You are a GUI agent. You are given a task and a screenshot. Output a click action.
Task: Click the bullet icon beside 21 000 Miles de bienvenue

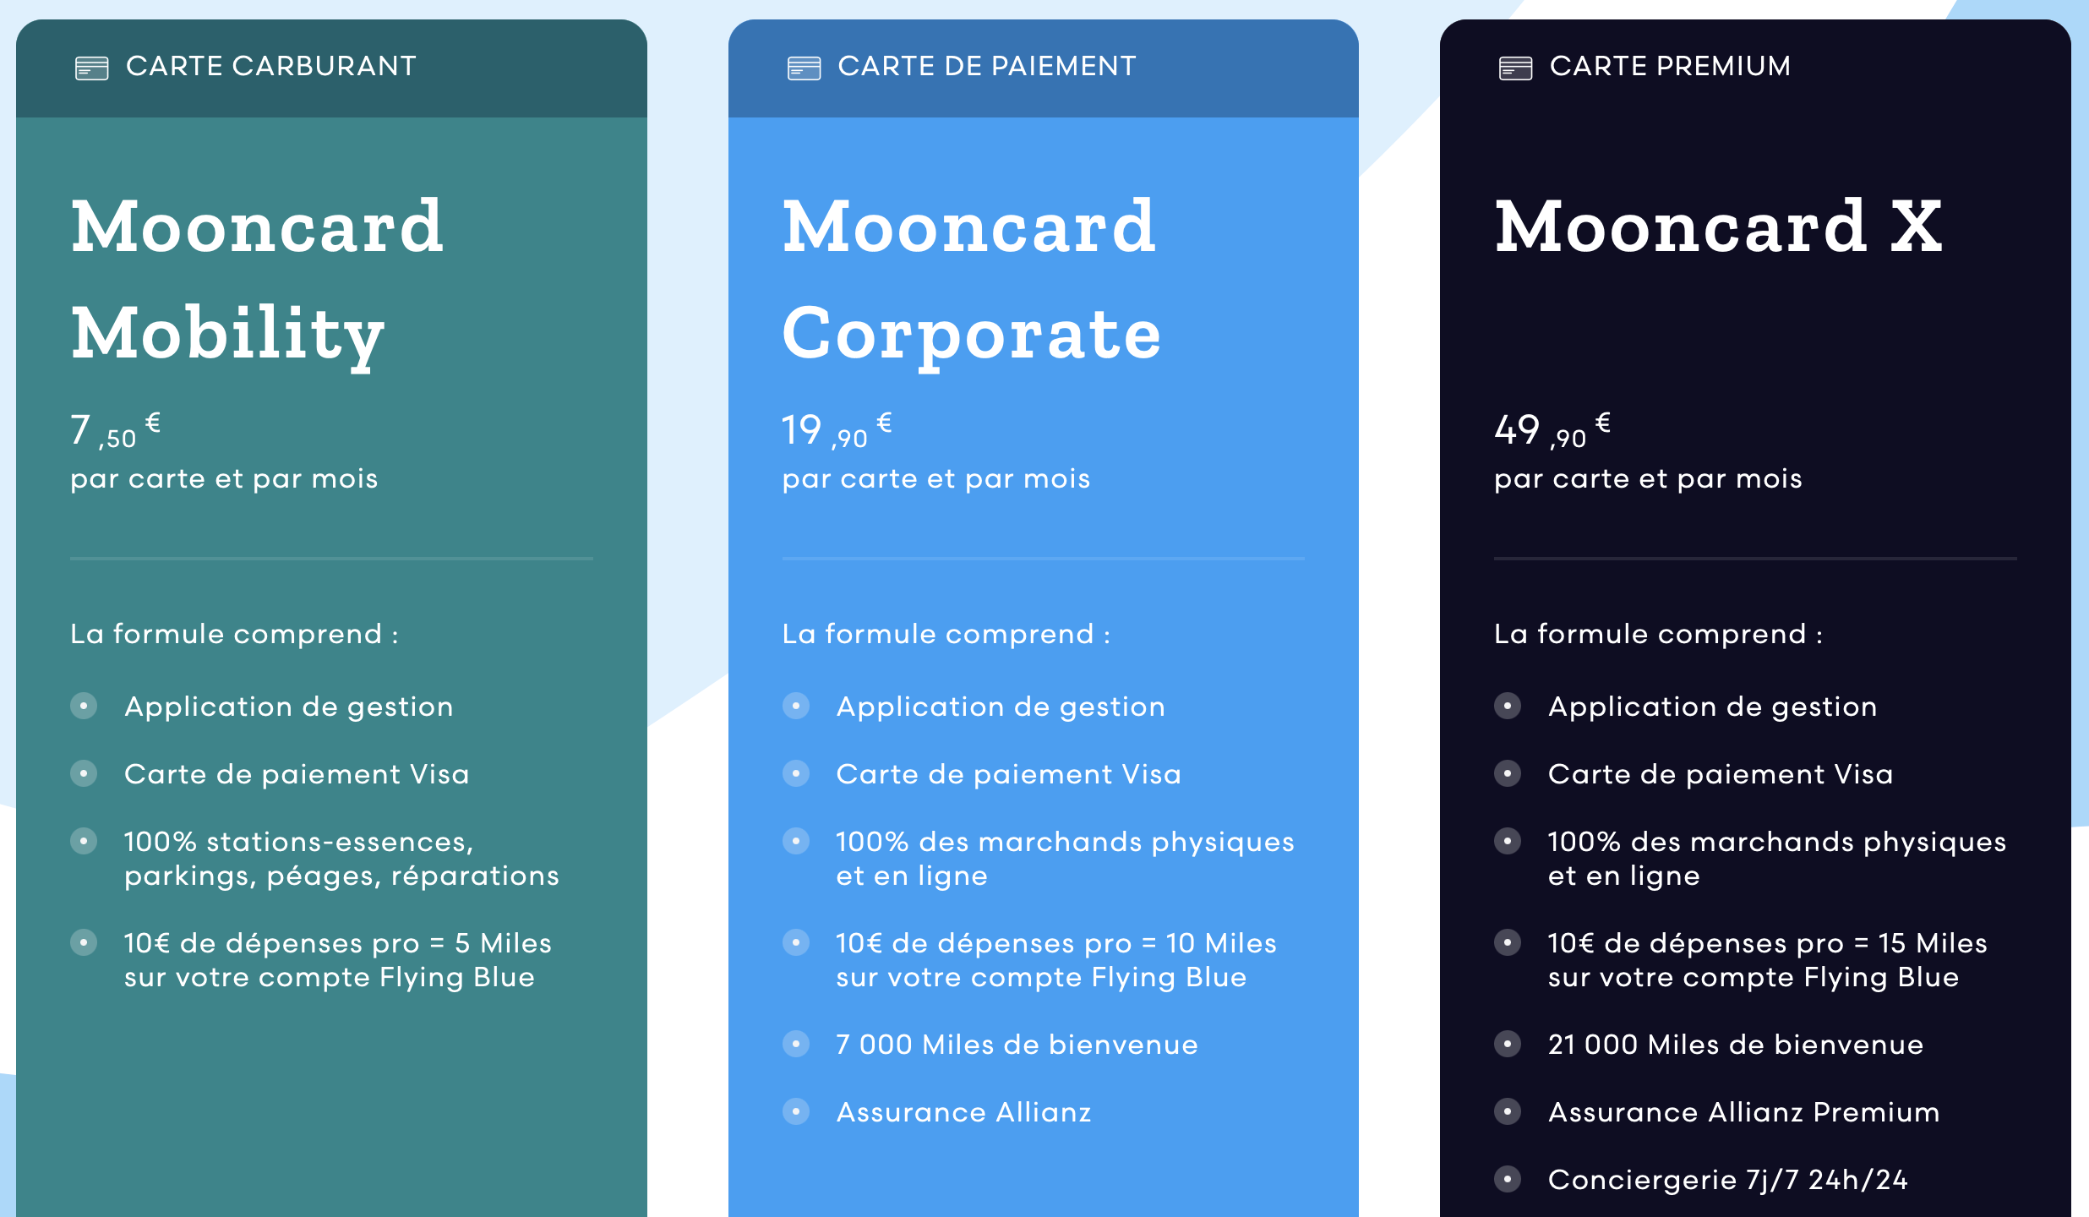(1508, 1044)
